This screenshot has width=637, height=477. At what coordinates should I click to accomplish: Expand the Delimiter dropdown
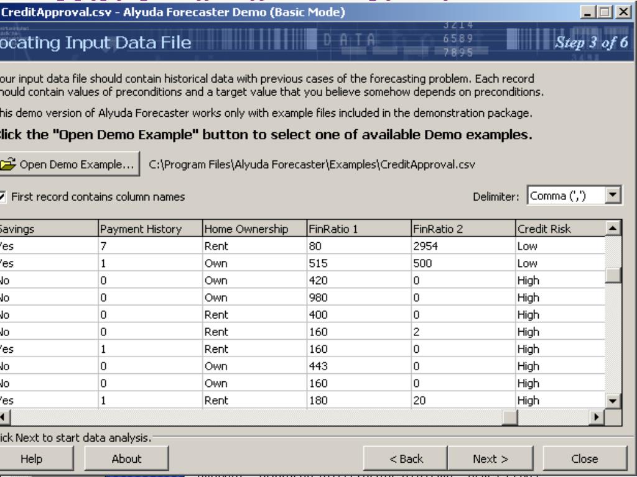pyautogui.click(x=613, y=196)
